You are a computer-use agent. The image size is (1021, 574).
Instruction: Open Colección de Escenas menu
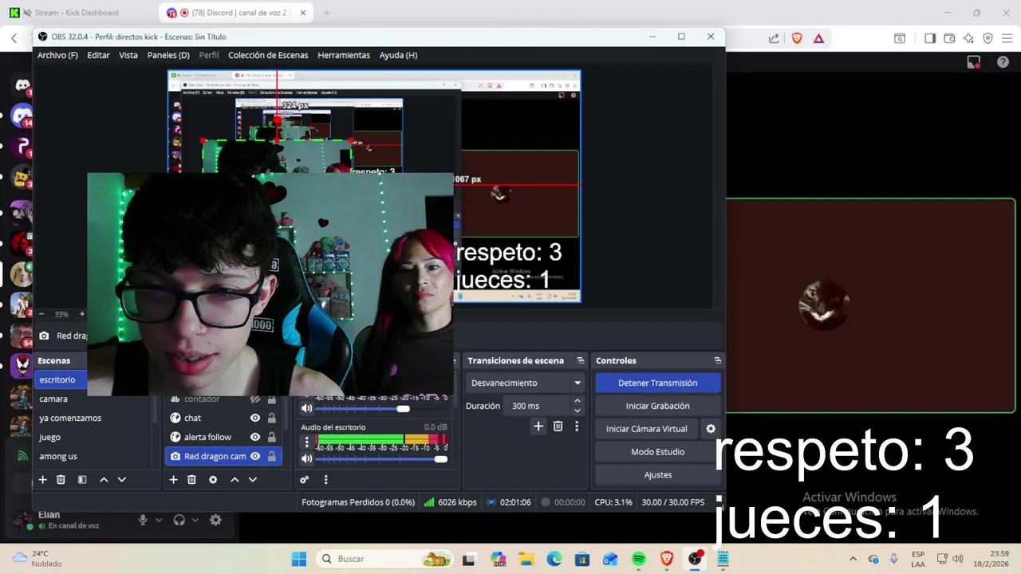[268, 55]
